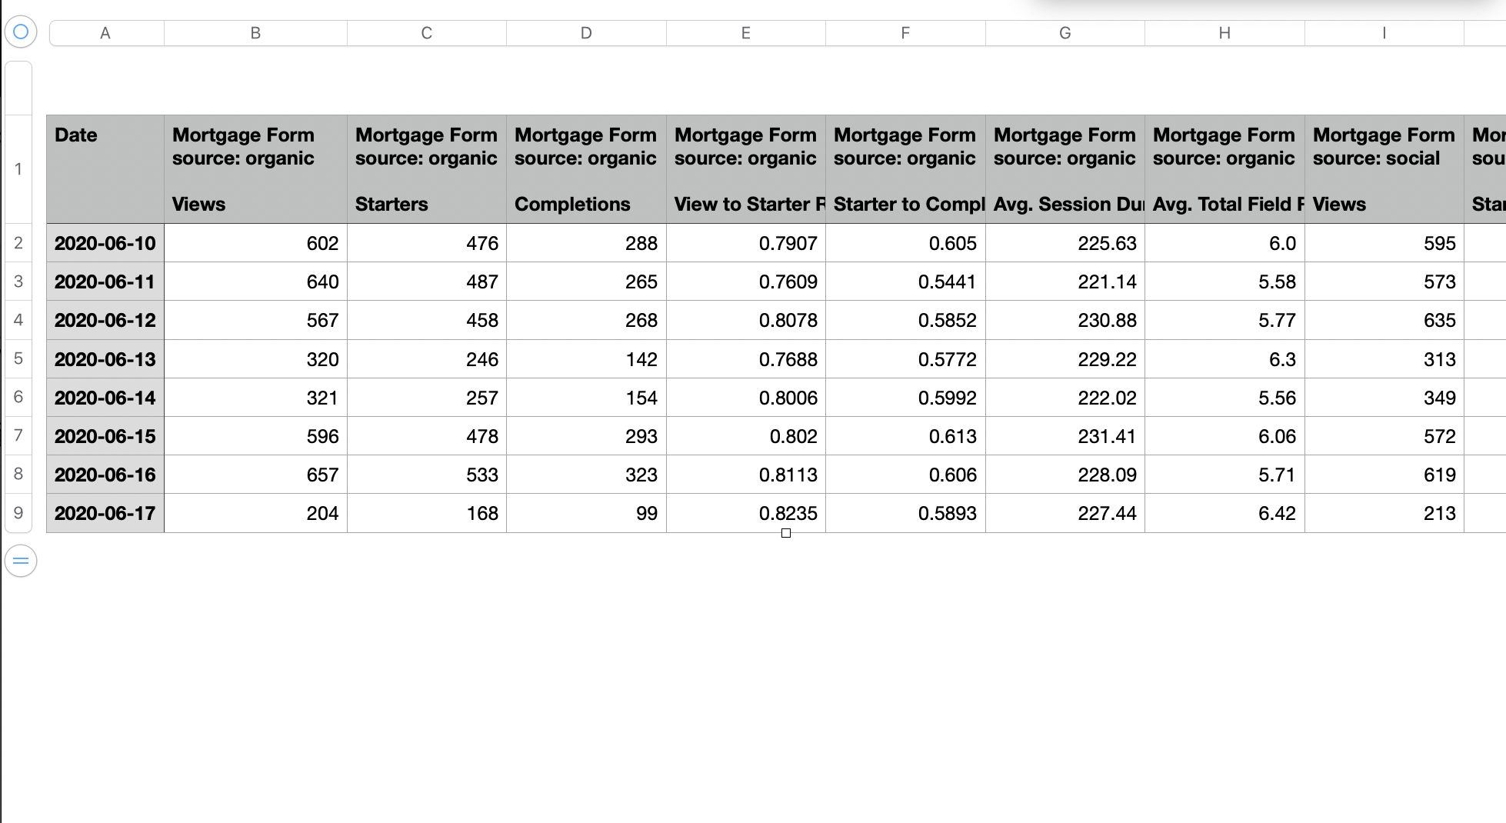Select row 2 header number
The height and width of the screenshot is (823, 1506).
point(18,243)
